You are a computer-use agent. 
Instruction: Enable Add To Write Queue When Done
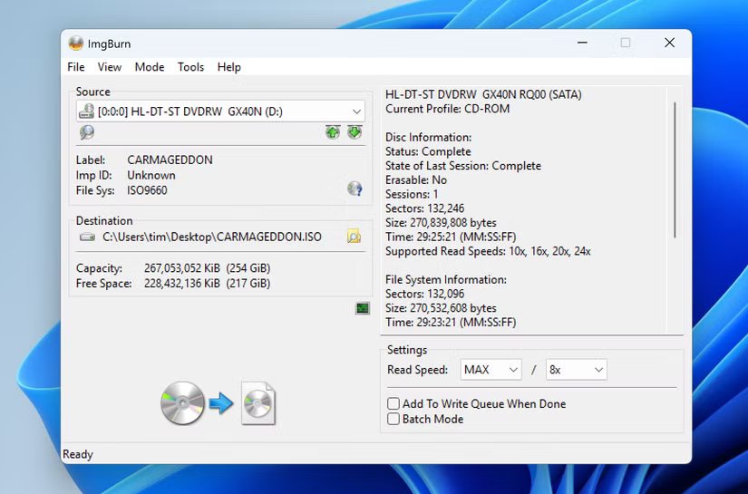click(393, 403)
